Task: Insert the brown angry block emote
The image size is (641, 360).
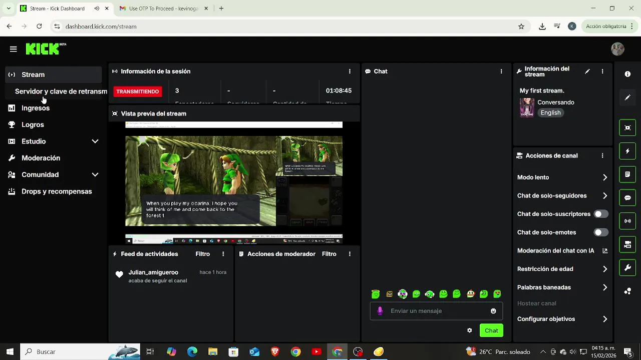Action: (389, 294)
